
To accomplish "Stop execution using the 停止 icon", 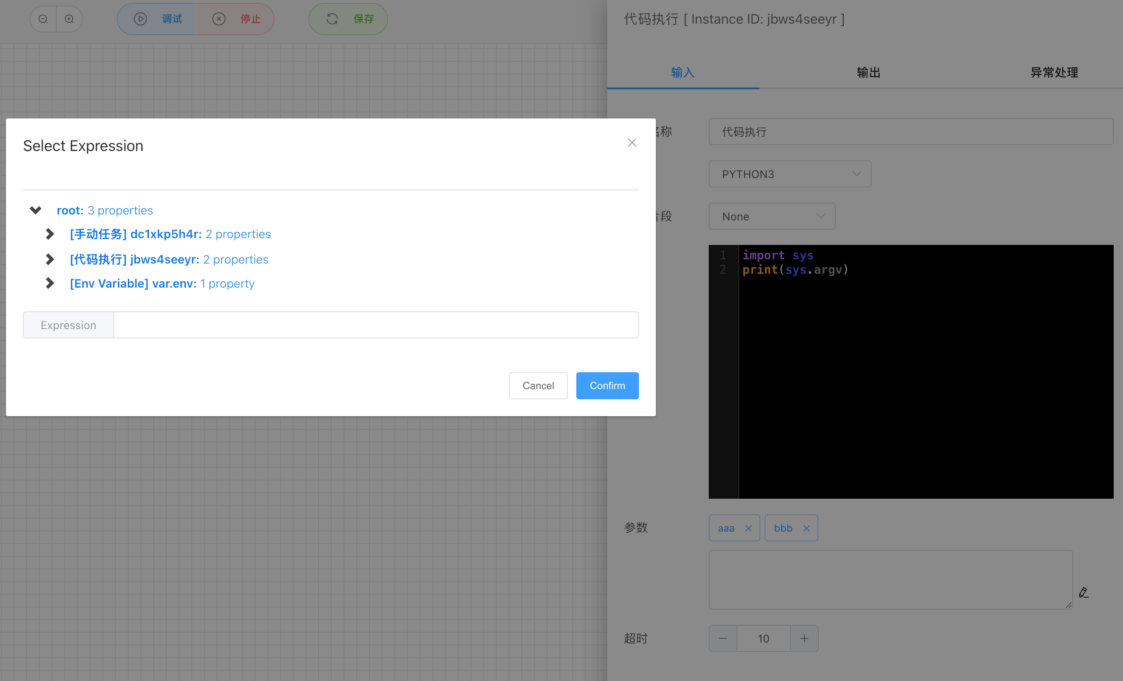I will tap(219, 19).
